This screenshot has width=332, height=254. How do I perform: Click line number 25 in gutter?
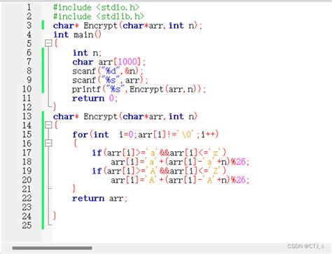tap(27, 225)
